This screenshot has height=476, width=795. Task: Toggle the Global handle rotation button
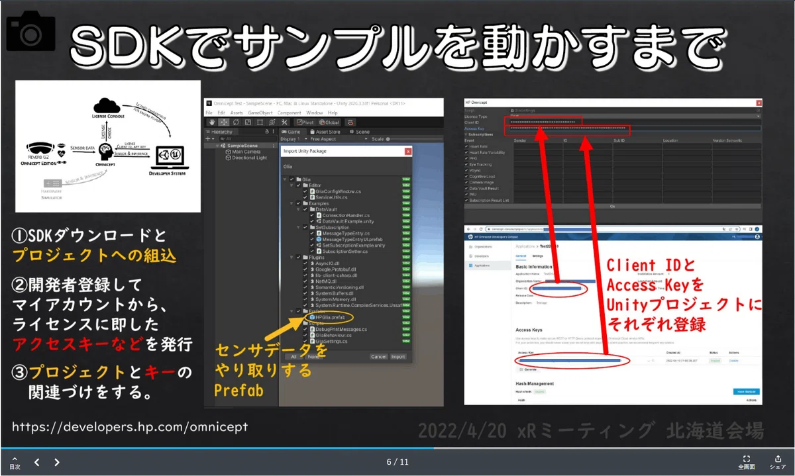[x=329, y=122]
